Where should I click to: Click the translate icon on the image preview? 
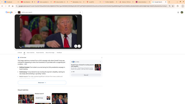pyautogui.click(x=76, y=46)
